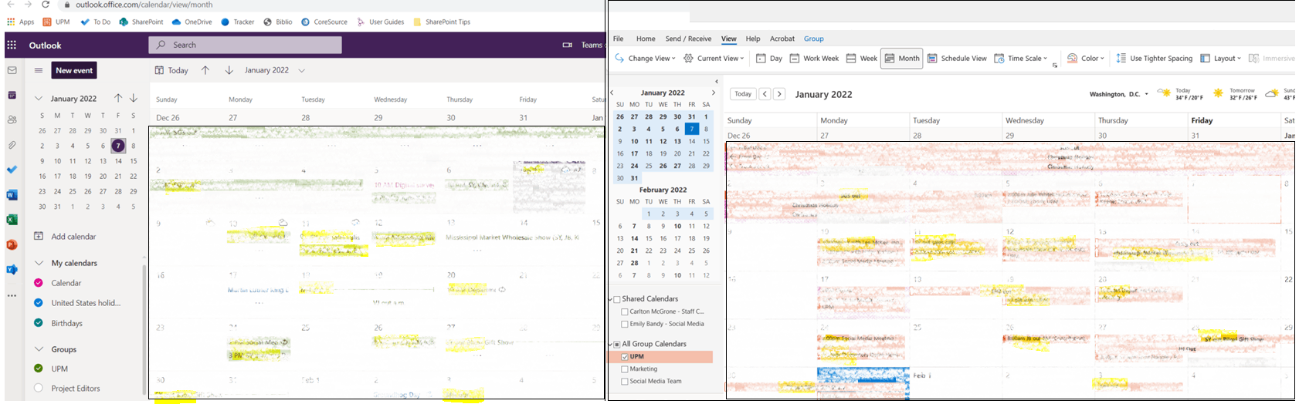The width and height of the screenshot is (1299, 404).
Task: Open Change View dropdown
Action: pyautogui.click(x=646, y=58)
